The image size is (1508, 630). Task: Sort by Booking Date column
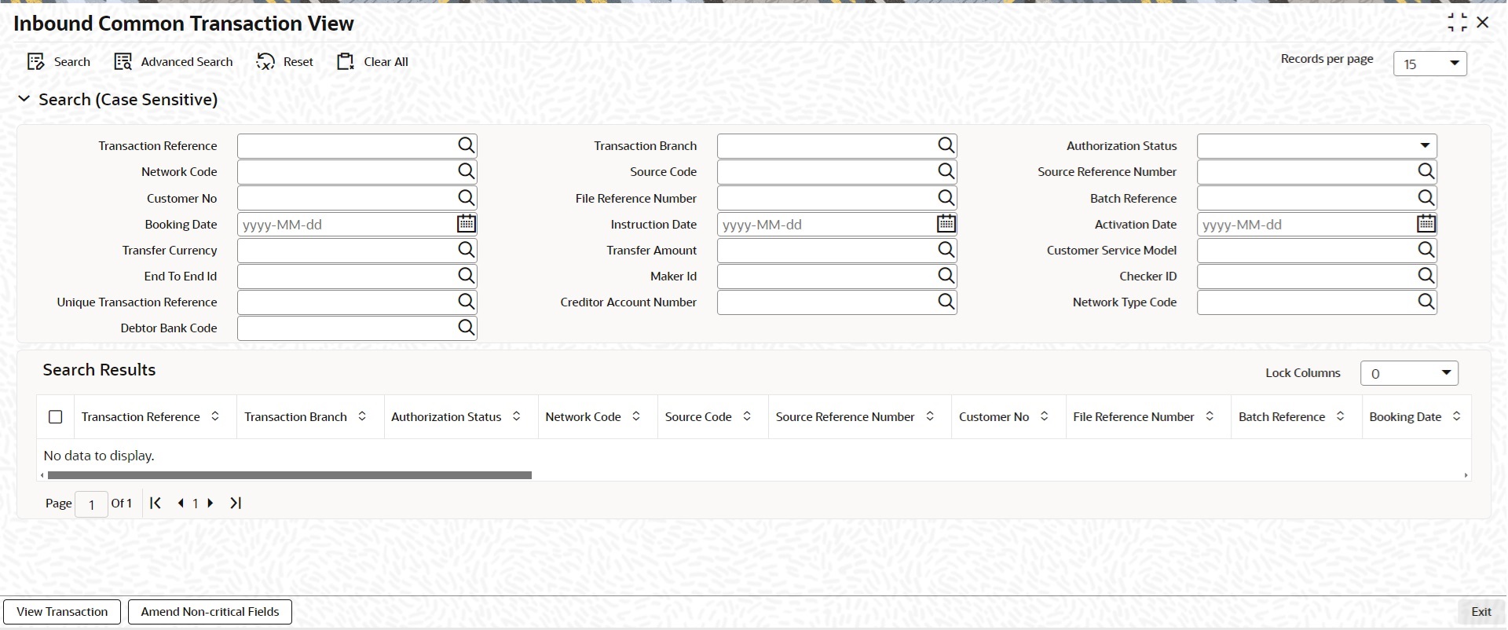[1456, 416]
